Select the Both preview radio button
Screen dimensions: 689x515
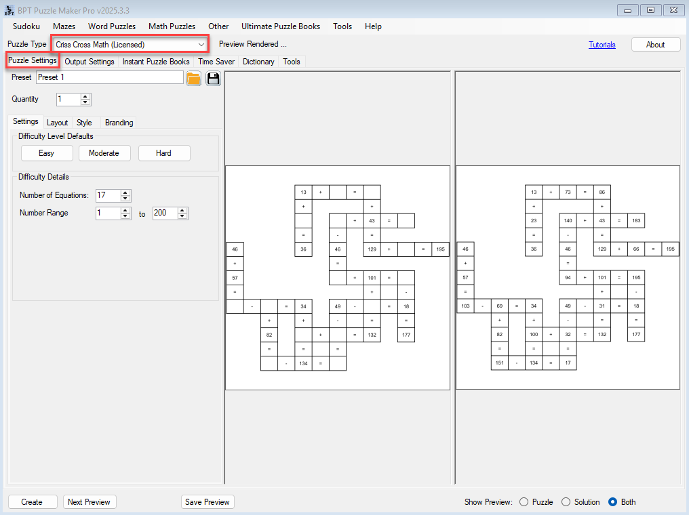point(612,502)
